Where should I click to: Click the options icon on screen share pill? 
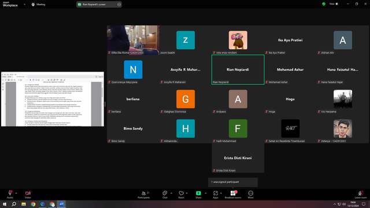[119, 4]
